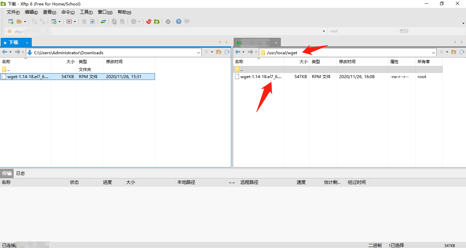
Task: Open the 工具(T) menu
Action: (x=86, y=12)
